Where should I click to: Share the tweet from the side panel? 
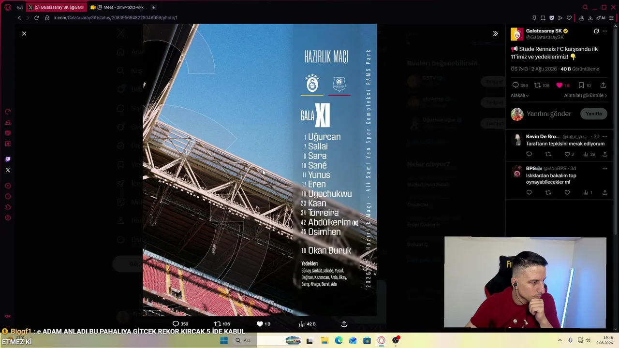(604, 85)
